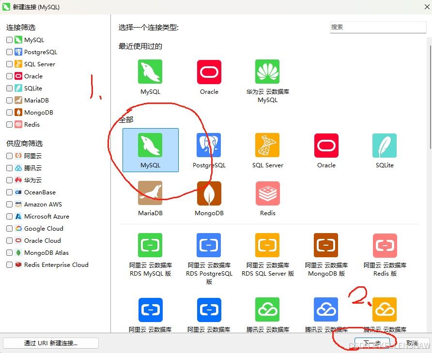
Task: Check the OceanBase vendor filter
Action: click(x=9, y=192)
